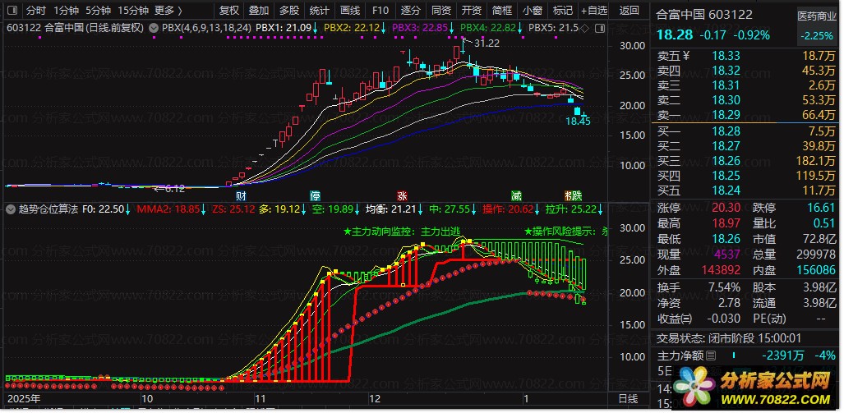Expand 趋势仓位算法 indicator dropdown
The width and height of the screenshot is (844, 413).
click(10, 209)
